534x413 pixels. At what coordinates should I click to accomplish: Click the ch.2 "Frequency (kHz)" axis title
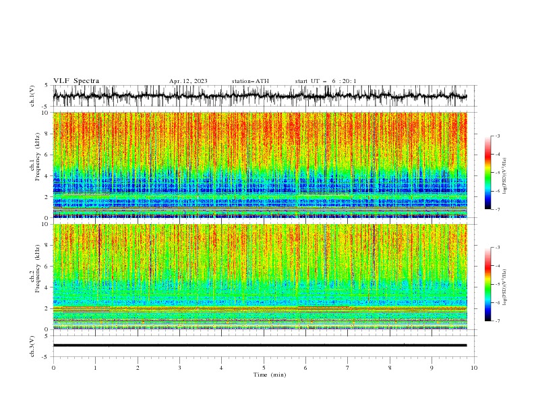coord(38,269)
